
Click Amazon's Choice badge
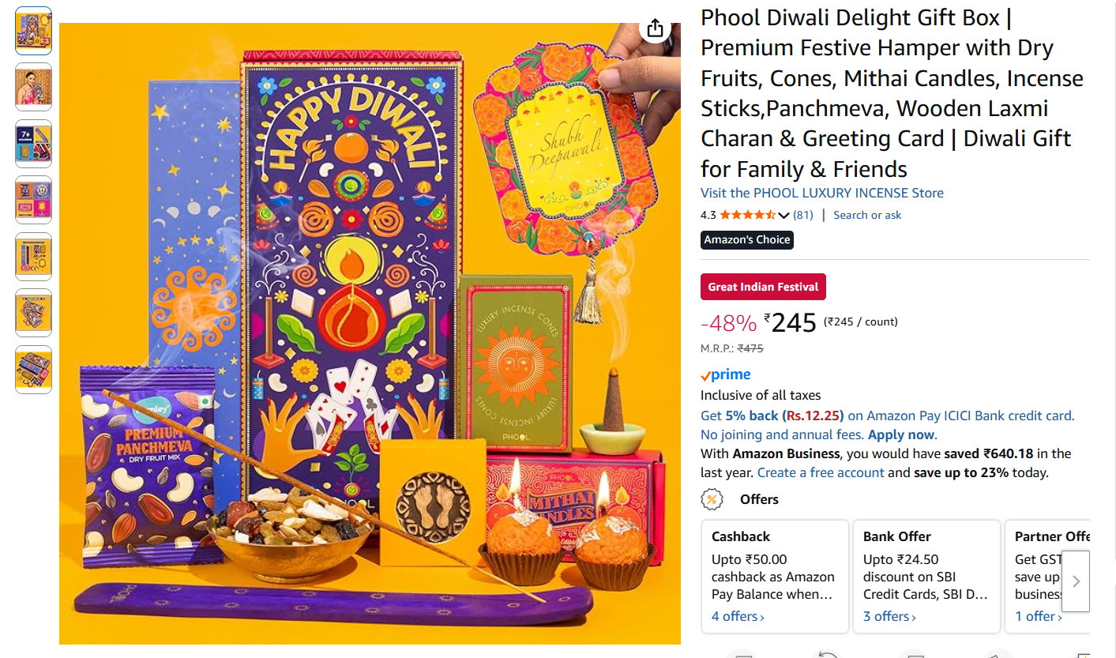[x=747, y=240]
